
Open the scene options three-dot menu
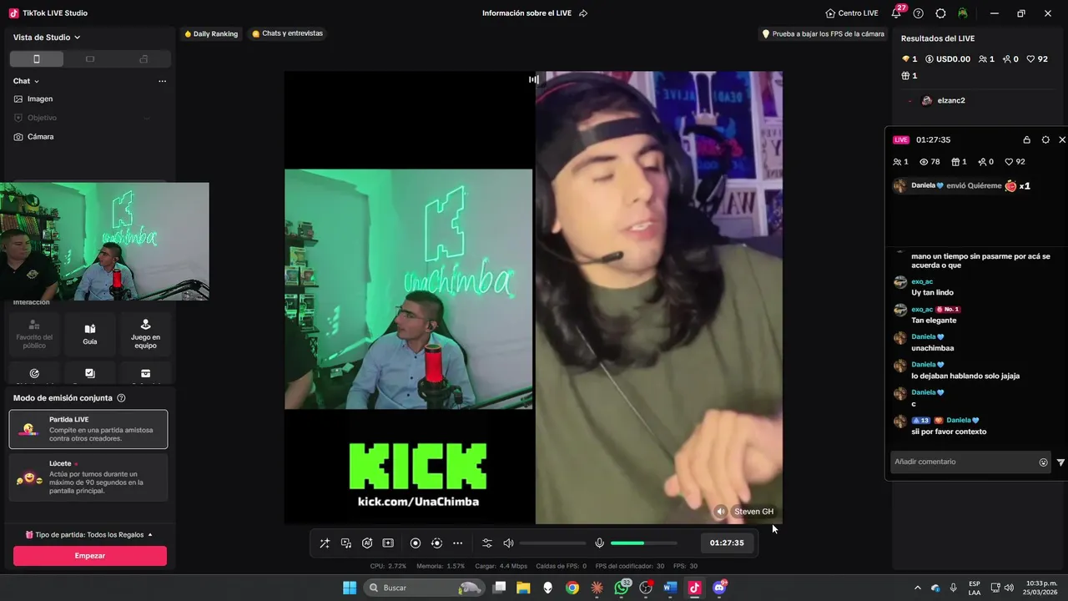point(162,81)
